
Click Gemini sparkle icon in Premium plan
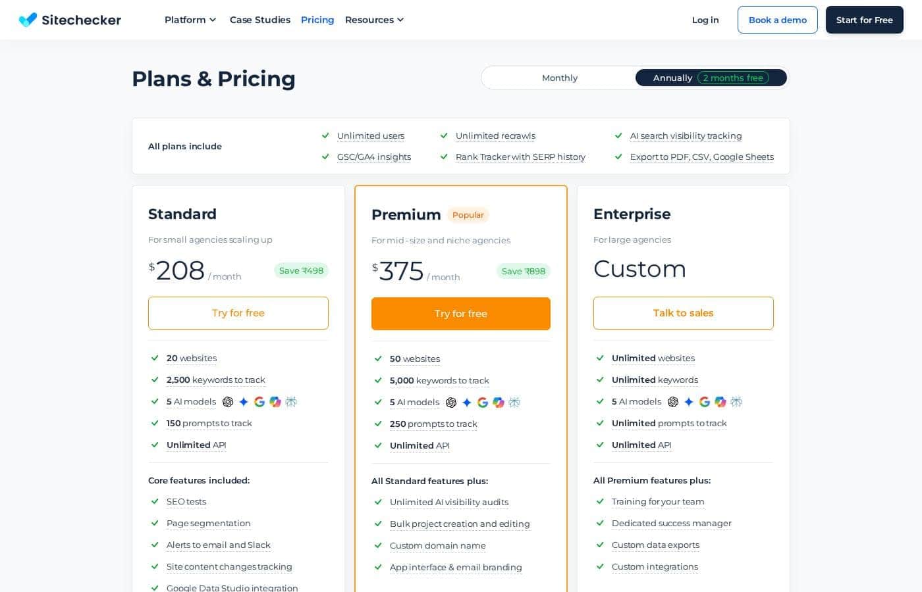467,403
